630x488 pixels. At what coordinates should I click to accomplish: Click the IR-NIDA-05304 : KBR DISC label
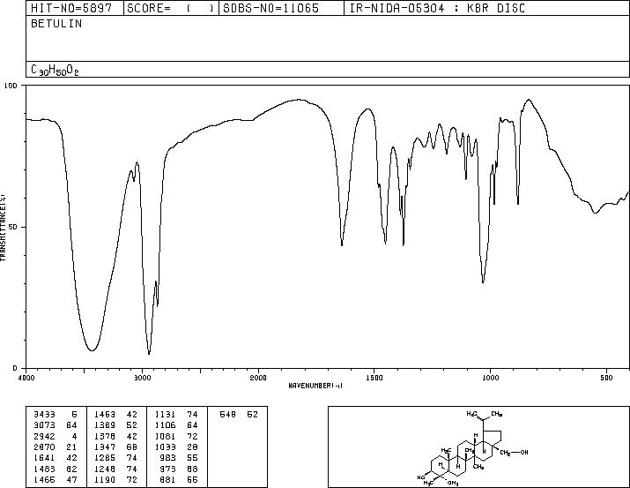(x=437, y=9)
